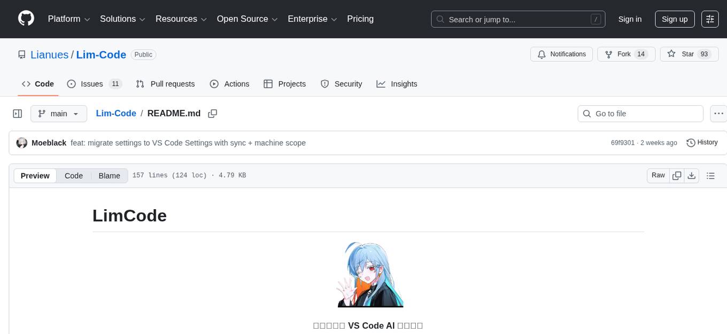The width and height of the screenshot is (727, 334).
Task: Open the Insights graph icon
Action: 381,84
